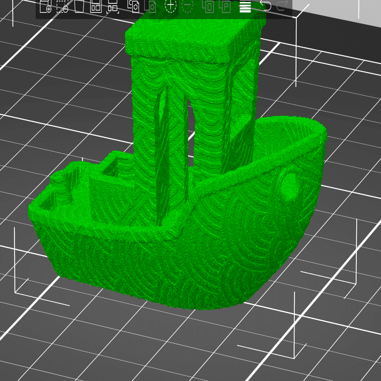Screen dimensions: 381x381
Task: Click the Remove instance minus icon
Action: point(187,6)
